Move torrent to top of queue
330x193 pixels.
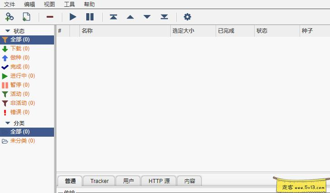[x=113, y=17]
